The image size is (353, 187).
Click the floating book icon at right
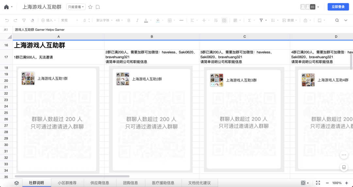coord(344,167)
